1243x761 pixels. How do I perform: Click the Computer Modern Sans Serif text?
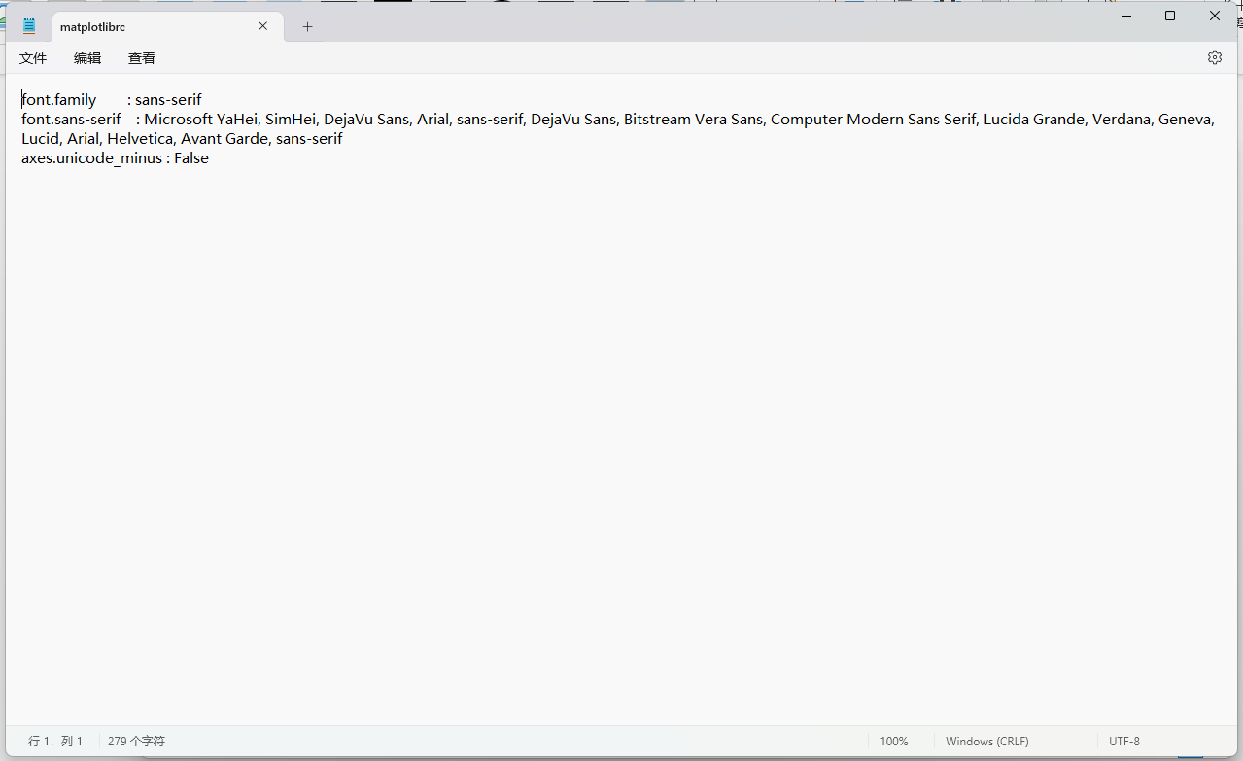874,119
